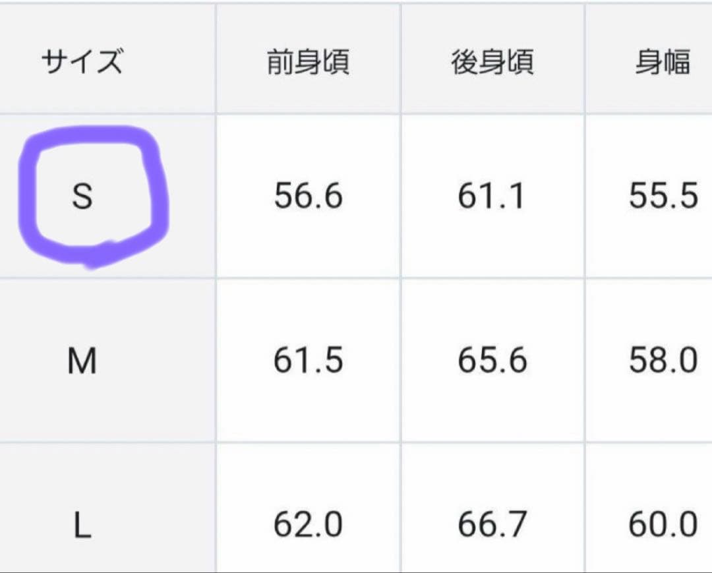The width and height of the screenshot is (712, 573).
Task: Click the 61.5 value cell
Action: [308, 361]
